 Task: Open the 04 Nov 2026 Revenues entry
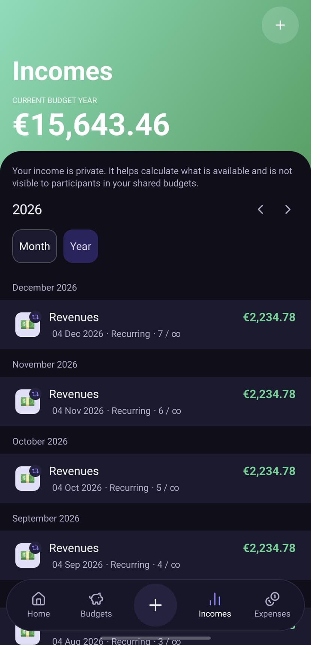click(x=155, y=401)
